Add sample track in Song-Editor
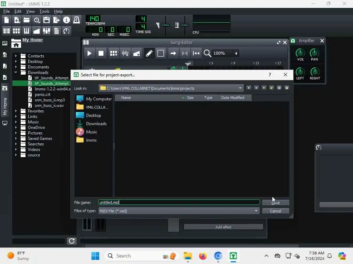The height and width of the screenshot is (264, 353). pyautogui.click(x=125, y=53)
